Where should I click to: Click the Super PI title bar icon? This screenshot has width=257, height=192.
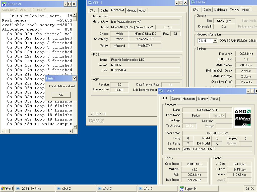[4, 4]
